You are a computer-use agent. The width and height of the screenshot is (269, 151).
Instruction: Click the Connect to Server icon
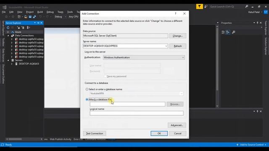point(23,28)
